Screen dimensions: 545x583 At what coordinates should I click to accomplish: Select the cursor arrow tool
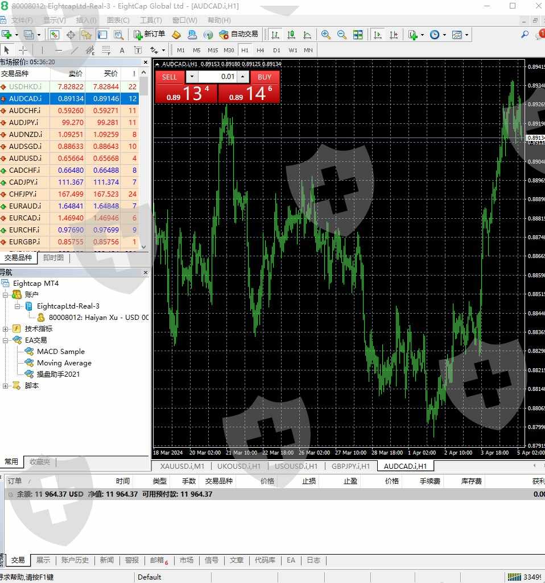point(7,50)
